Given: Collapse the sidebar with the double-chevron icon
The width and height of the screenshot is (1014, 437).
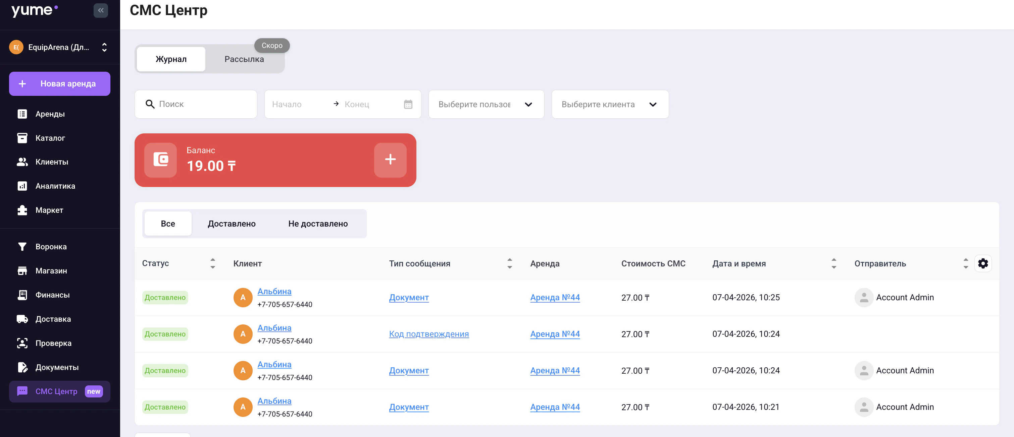Looking at the screenshot, I should pos(101,10).
